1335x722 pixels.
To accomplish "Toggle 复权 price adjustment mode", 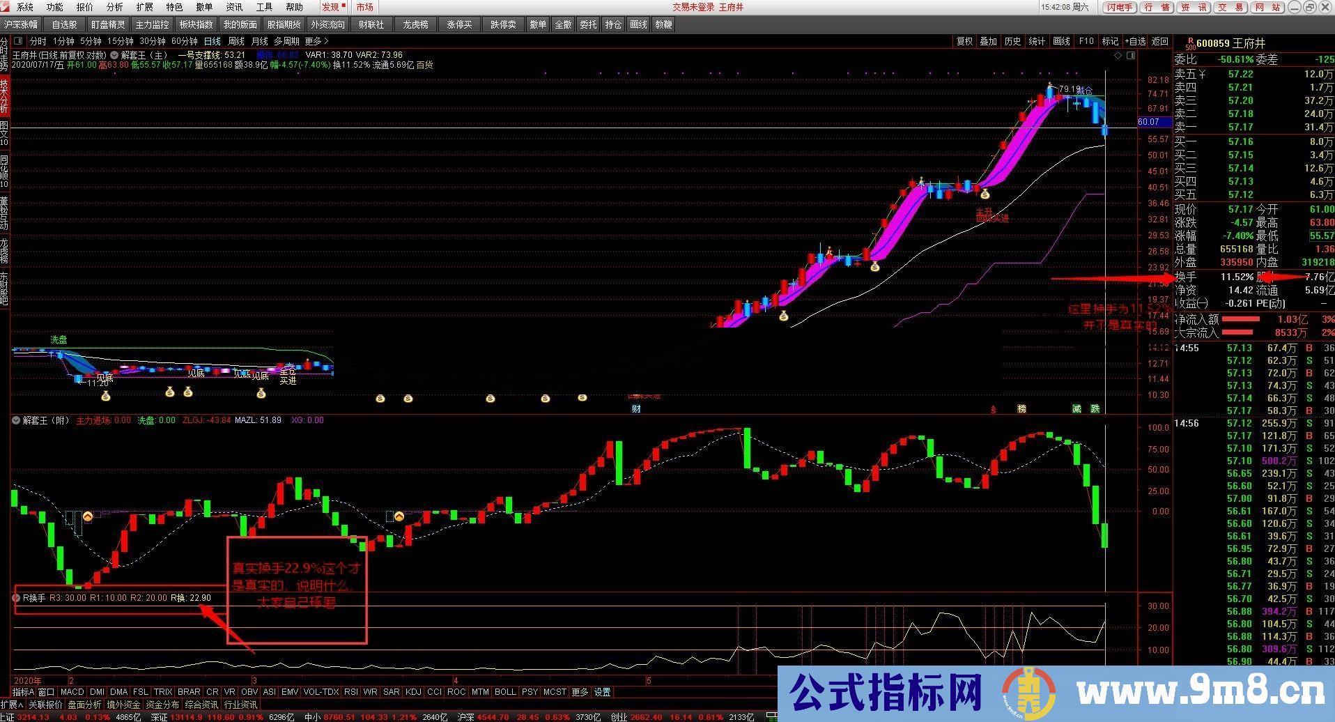I will coord(964,41).
